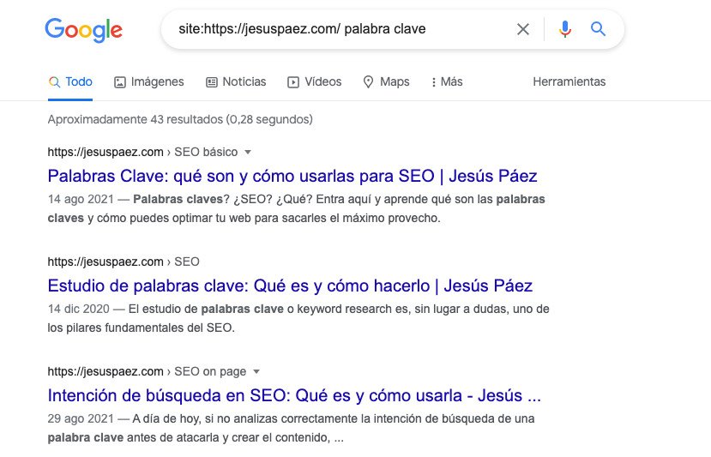Image resolution: width=711 pixels, height=457 pixels.
Task: Go to the Vídeos tab
Action: click(314, 82)
